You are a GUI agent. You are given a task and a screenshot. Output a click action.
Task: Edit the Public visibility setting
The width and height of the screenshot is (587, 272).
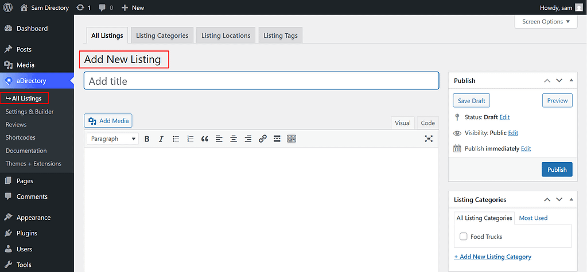click(513, 133)
